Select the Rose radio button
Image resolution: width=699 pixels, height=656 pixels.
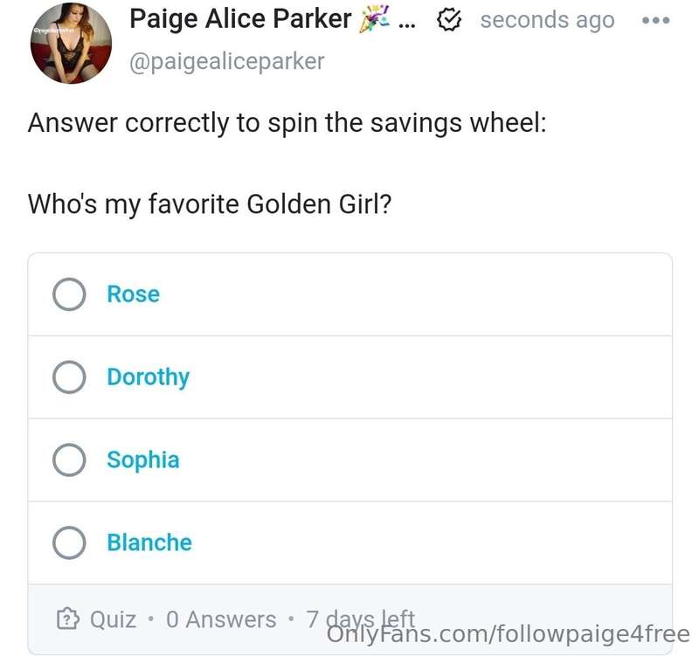click(69, 294)
